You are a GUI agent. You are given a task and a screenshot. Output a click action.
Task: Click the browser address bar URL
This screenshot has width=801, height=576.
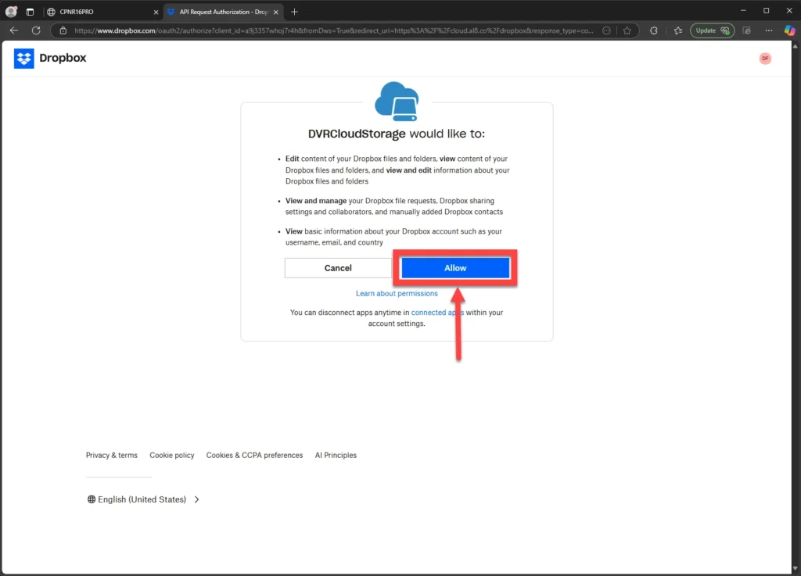coord(333,30)
